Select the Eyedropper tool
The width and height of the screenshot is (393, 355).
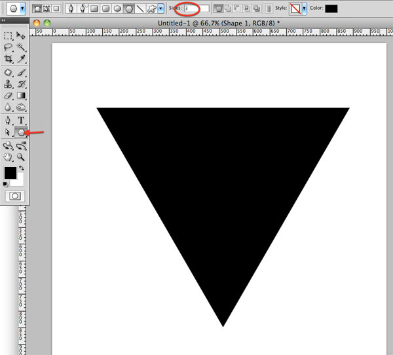(x=21, y=59)
